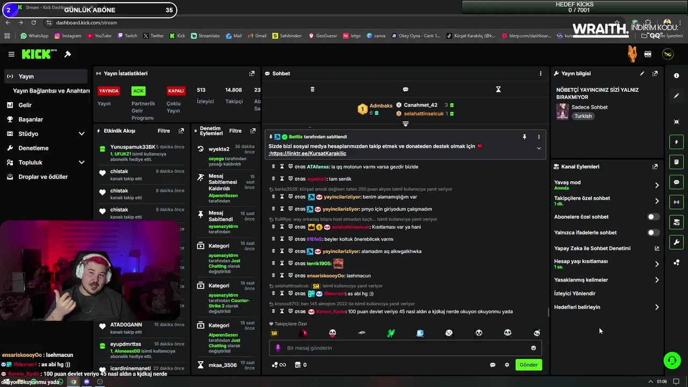Viewport: 688px width, 387px height.
Task: Click the trash icon to clear chat
Action: click(312, 89)
